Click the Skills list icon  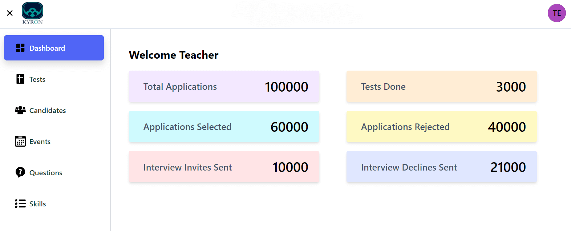(20, 203)
